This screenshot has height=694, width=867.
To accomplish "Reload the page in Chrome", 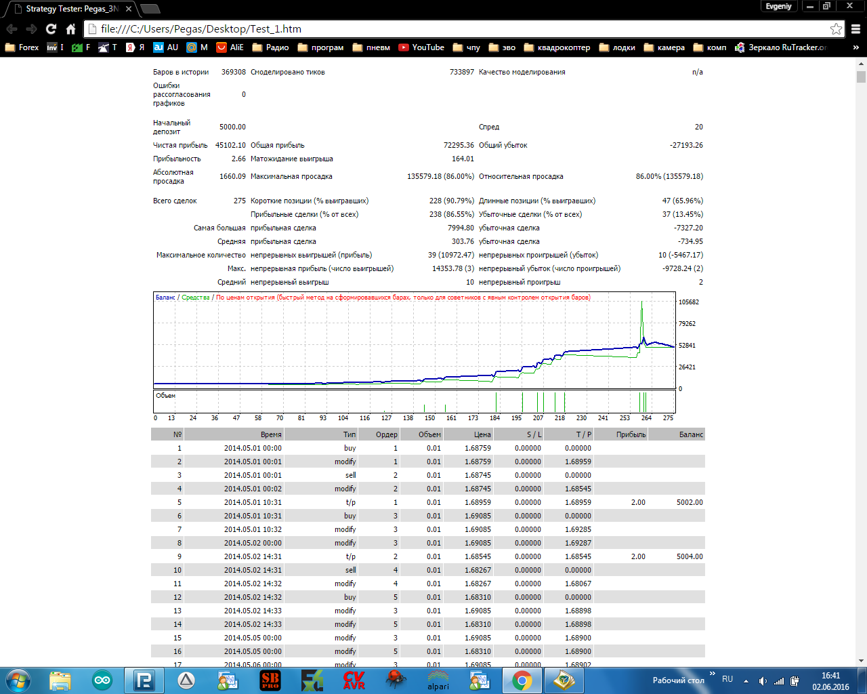I will tap(51, 29).
